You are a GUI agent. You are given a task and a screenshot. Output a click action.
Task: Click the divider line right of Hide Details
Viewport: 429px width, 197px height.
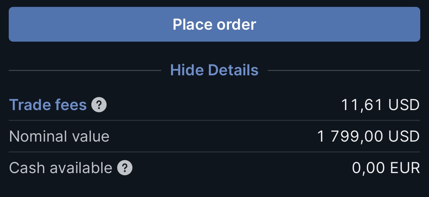click(x=344, y=70)
